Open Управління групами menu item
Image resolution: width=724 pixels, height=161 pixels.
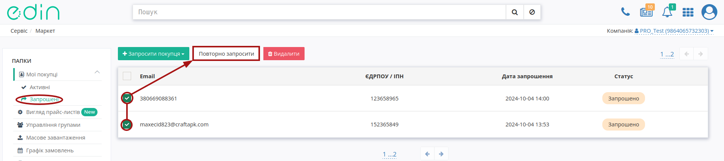click(53, 125)
